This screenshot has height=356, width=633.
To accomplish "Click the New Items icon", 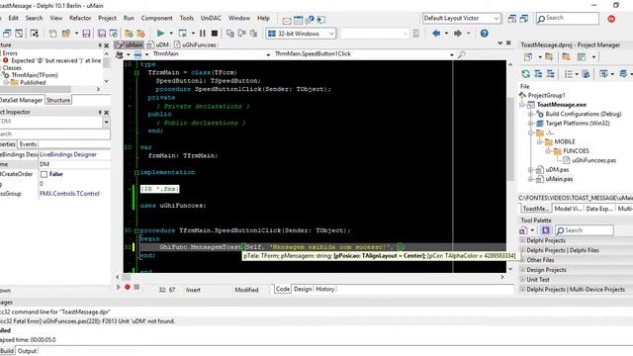I will point(52,34).
